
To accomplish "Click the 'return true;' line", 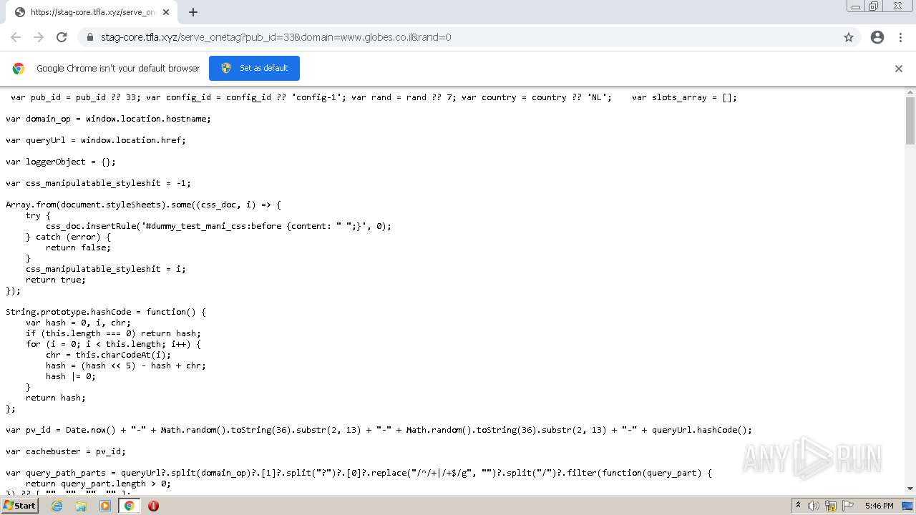I will point(55,280).
